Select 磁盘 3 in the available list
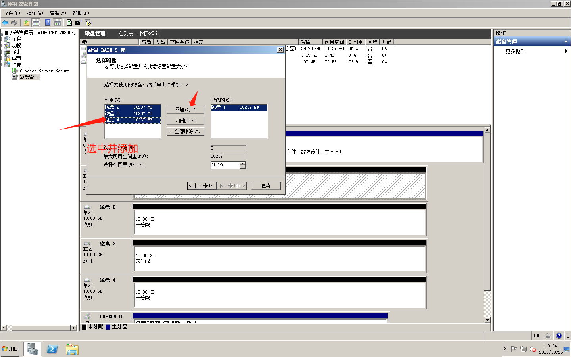The height and width of the screenshot is (357, 571). 133,113
